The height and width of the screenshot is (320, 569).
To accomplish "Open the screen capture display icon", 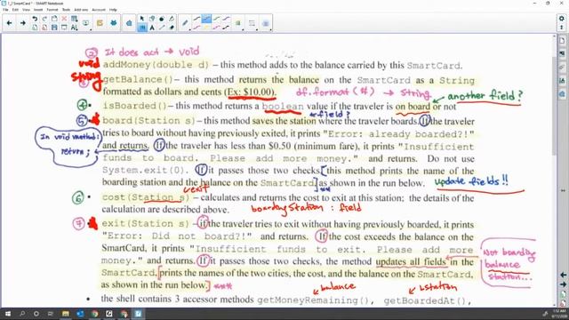I will (x=86, y=23).
